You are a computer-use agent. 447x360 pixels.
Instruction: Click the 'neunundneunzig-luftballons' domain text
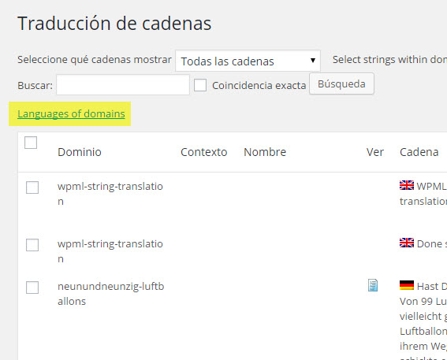tap(111, 294)
